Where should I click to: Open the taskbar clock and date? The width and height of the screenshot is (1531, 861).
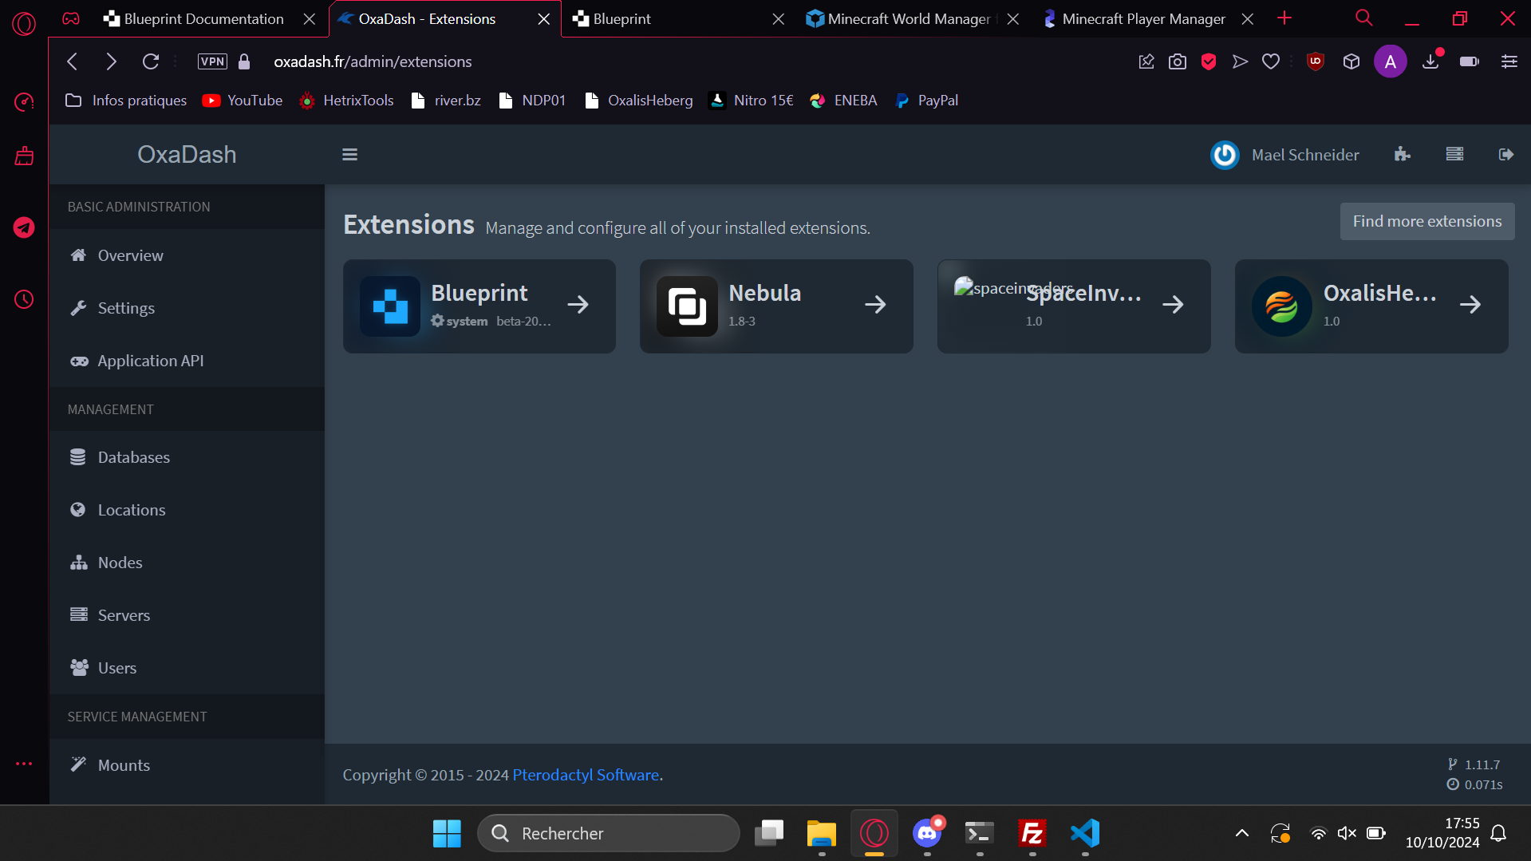point(1442,833)
